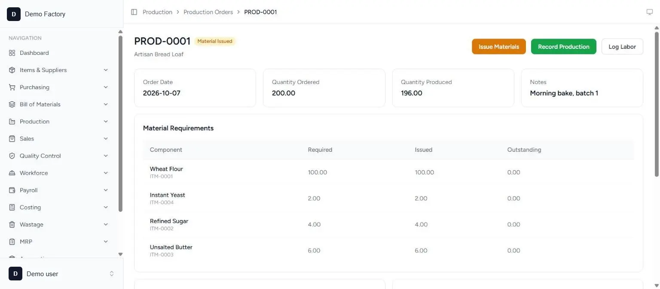Click the Order Date value 2026-10-07
The height and width of the screenshot is (289, 660).
[162, 93]
